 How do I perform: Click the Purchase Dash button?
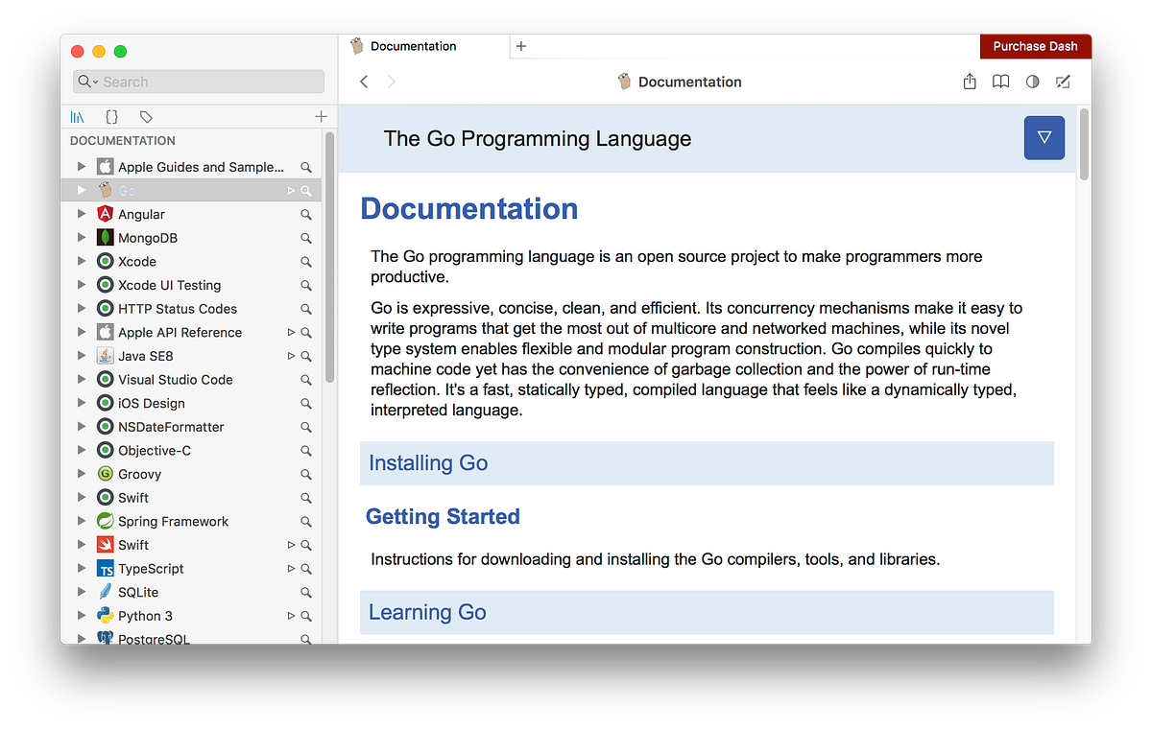[x=1036, y=45]
